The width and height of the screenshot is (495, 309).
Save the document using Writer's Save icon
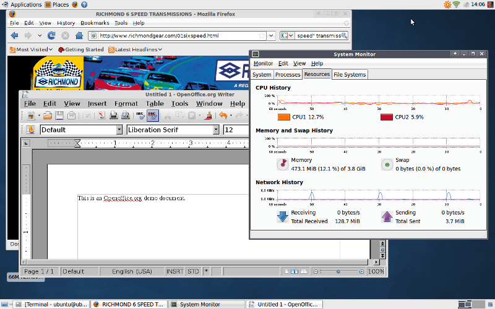click(x=59, y=116)
